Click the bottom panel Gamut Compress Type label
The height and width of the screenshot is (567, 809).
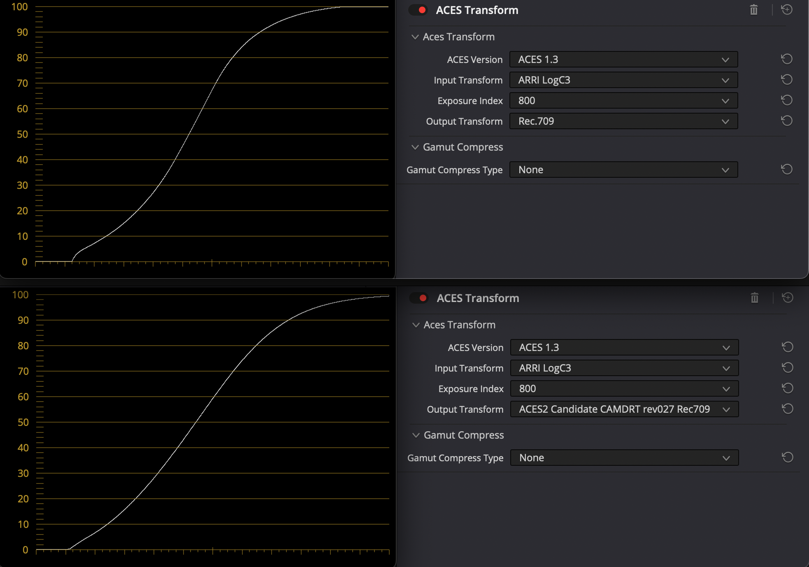coord(455,458)
